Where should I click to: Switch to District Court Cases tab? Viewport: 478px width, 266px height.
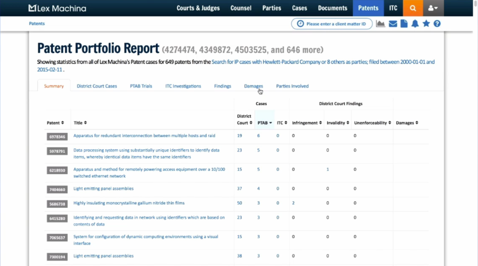(x=96, y=86)
